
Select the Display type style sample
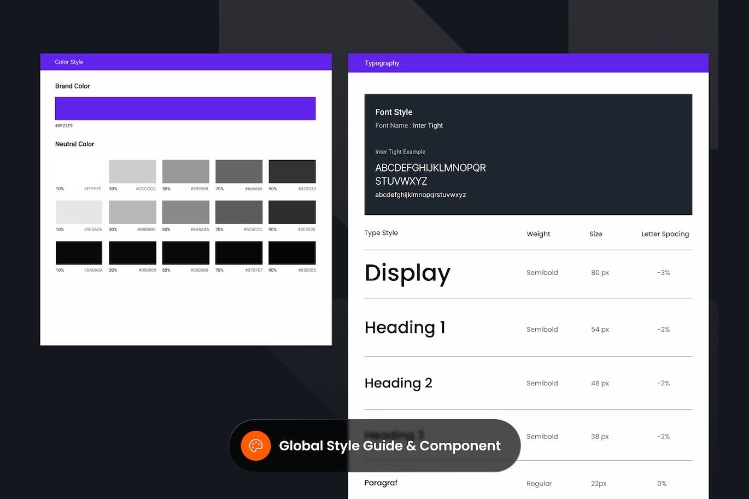(x=407, y=273)
